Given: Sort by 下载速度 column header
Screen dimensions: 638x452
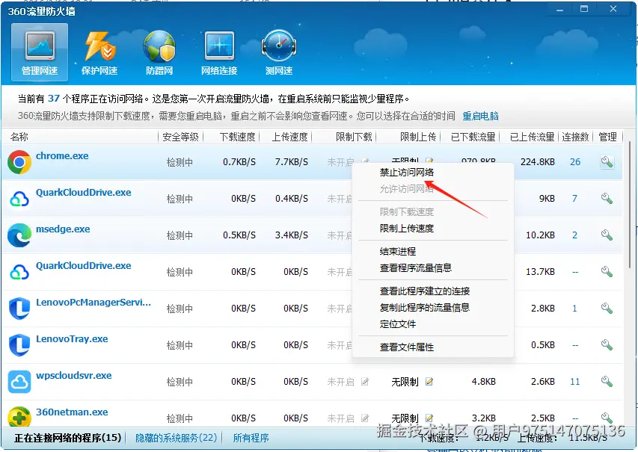Looking at the screenshot, I should coord(238,137).
